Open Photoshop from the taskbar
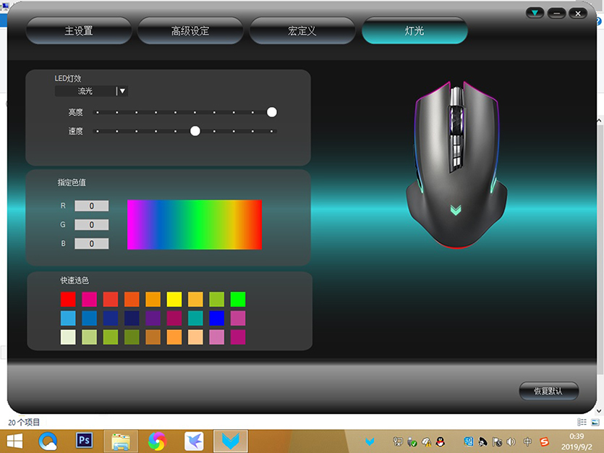 (85, 440)
